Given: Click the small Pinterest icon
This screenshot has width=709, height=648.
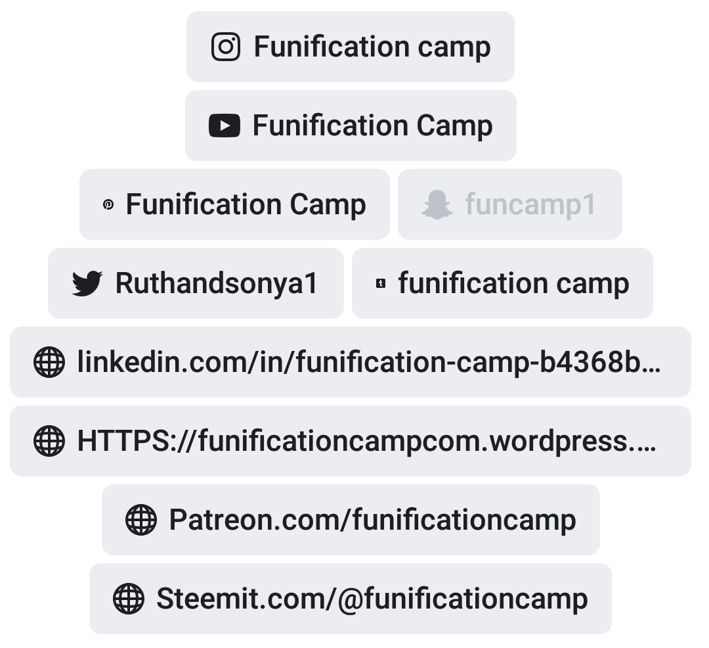Looking at the screenshot, I should point(108,204).
